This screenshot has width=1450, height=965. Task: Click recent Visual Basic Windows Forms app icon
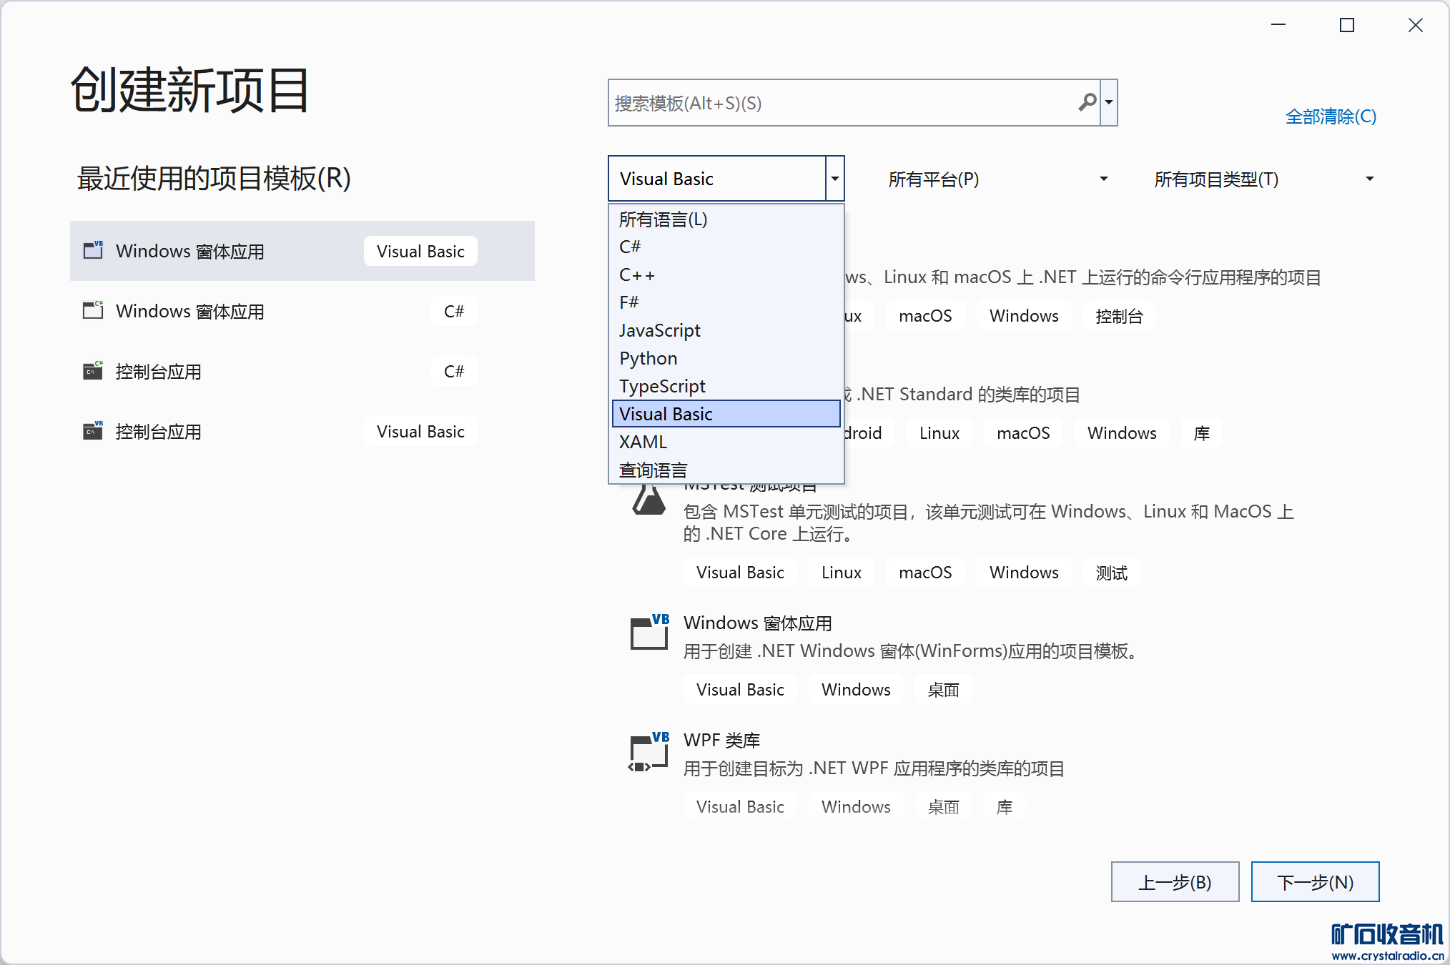tap(93, 250)
